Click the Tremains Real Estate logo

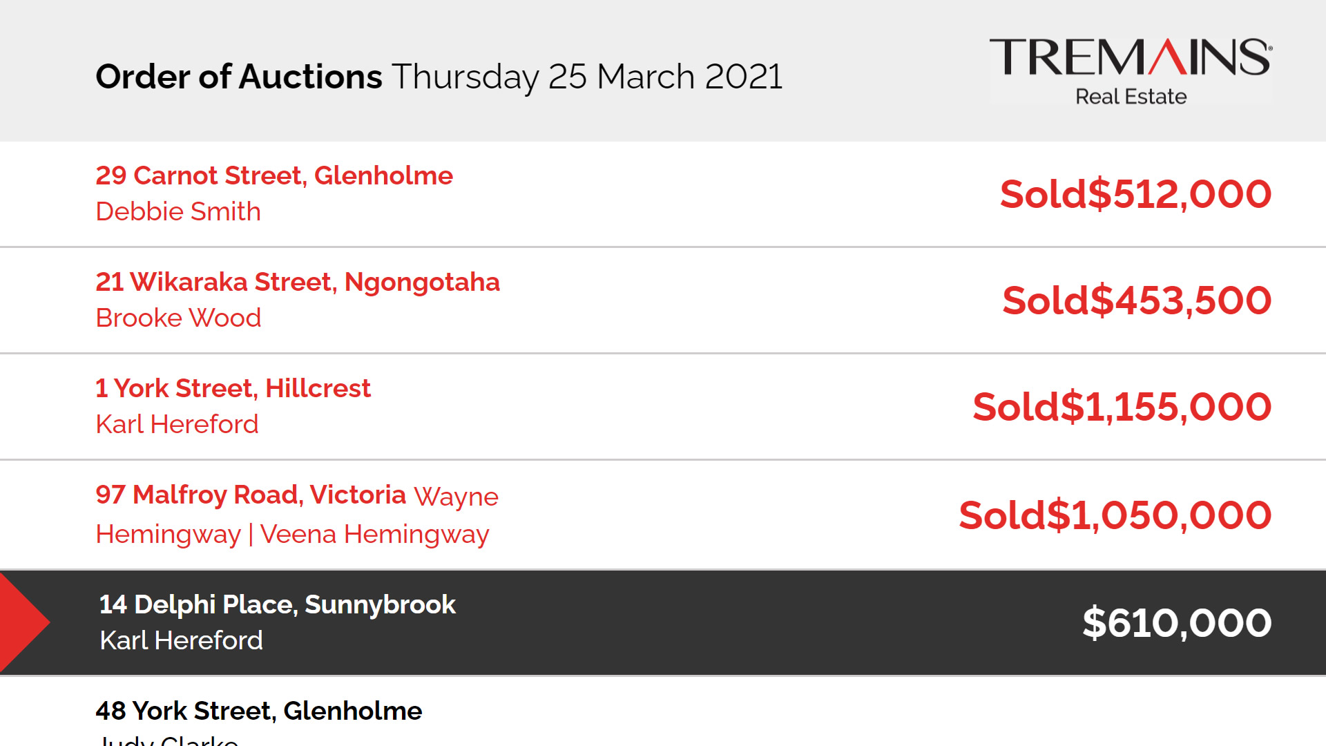tap(1131, 70)
